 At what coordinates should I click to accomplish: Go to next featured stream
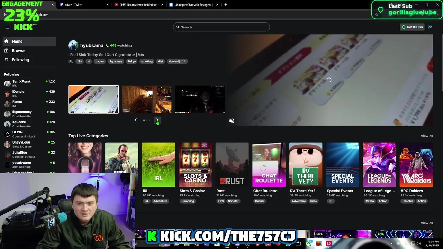pyautogui.click(x=157, y=120)
